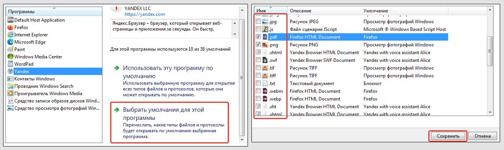Image resolution: width=504 pixels, height=150 pixels.
Task: Select Yandex Browser SWF Document row
Action: point(322,60)
